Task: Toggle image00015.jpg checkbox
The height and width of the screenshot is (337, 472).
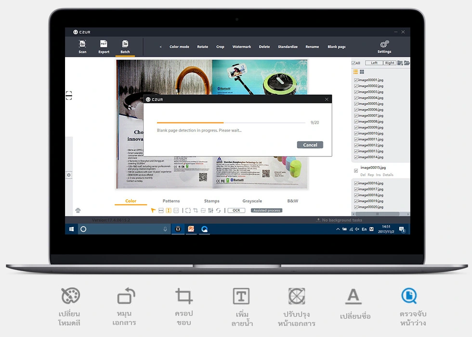Action: click(x=356, y=170)
